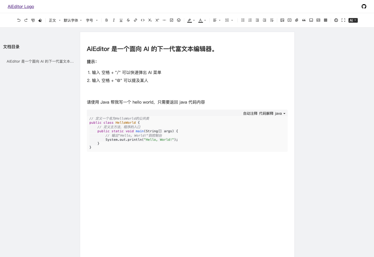The width and height of the screenshot is (374, 257).
Task: Click the attachment paperclip icon
Action: pos(296,20)
